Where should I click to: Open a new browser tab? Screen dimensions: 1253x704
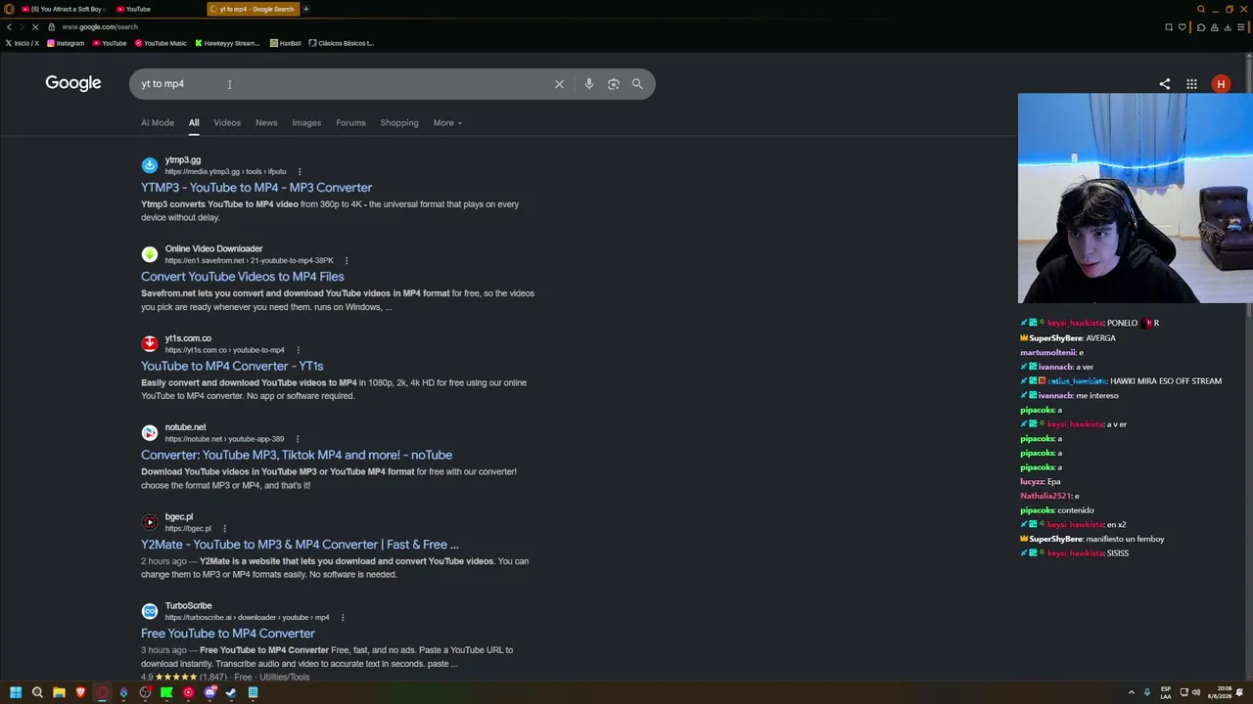[x=305, y=9]
